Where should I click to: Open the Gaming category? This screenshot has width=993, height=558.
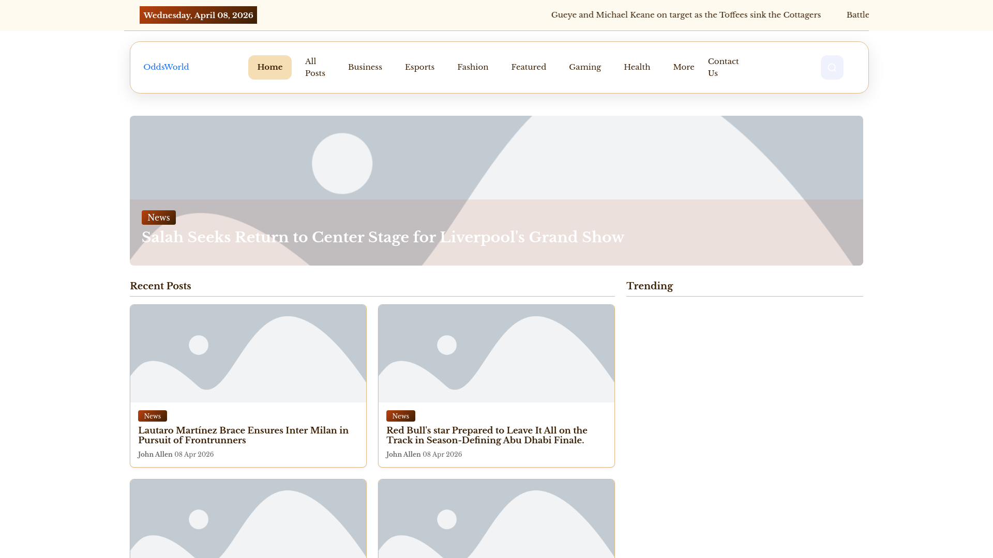(584, 67)
